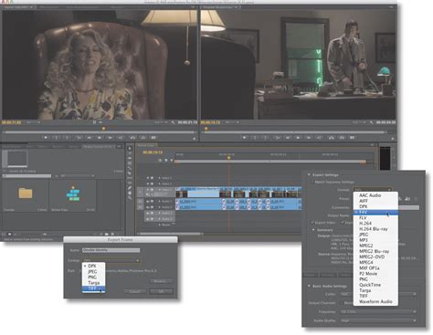Play the Program Monitor sequence
The height and width of the screenshot is (335, 433).
(298, 138)
